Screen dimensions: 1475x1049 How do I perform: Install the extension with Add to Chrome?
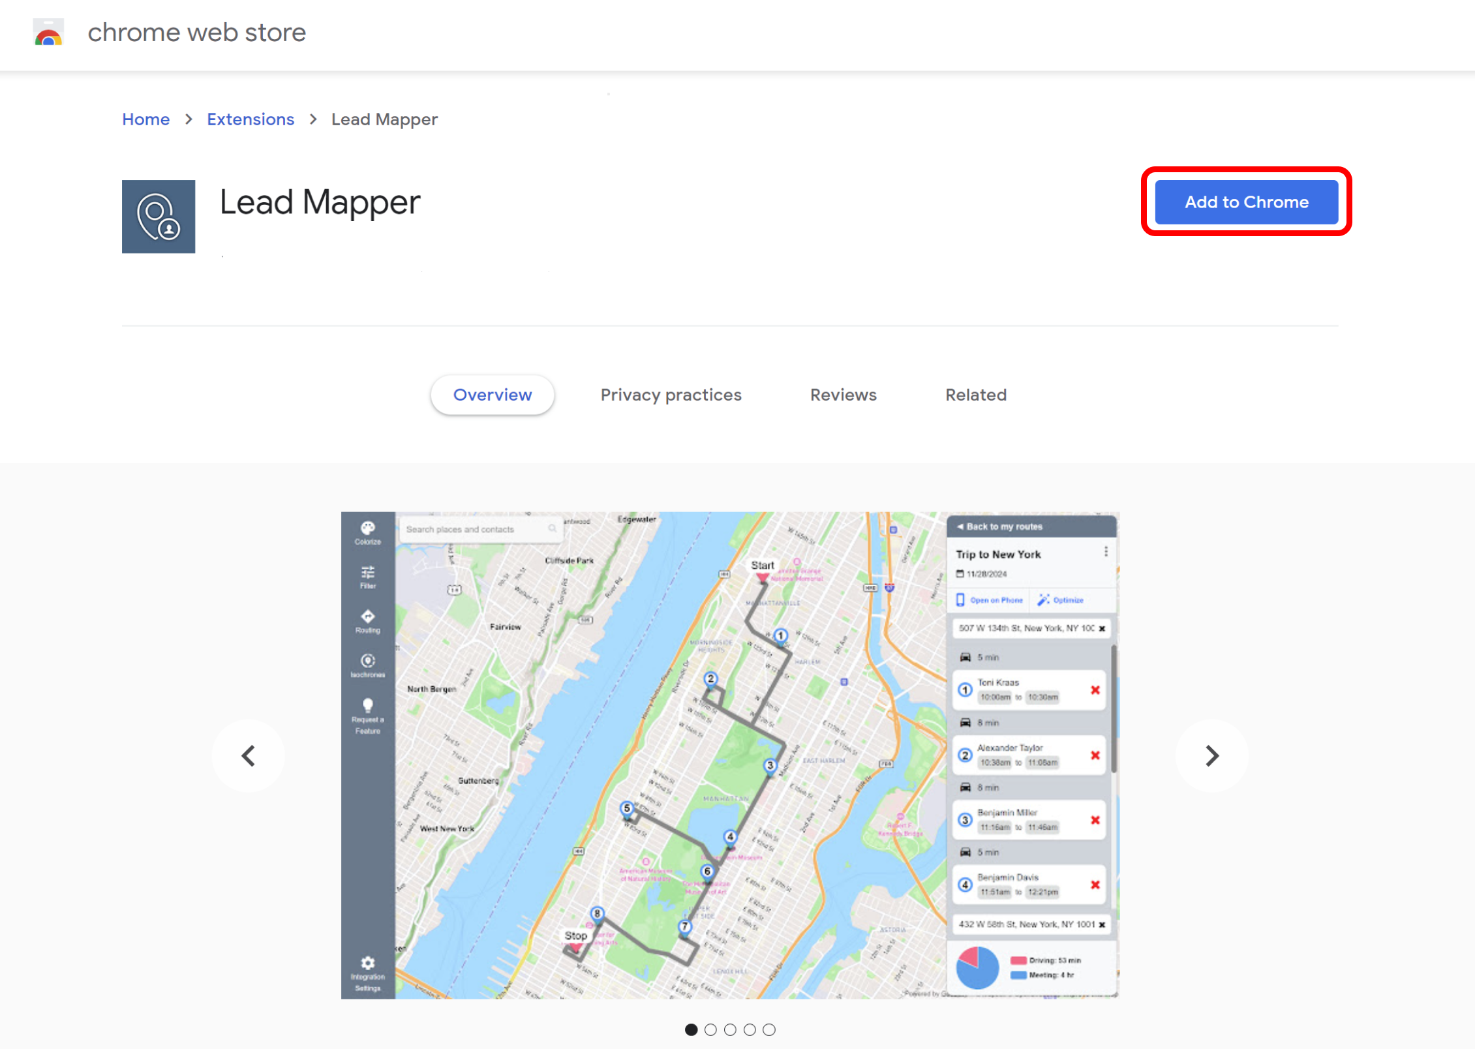[1246, 202]
